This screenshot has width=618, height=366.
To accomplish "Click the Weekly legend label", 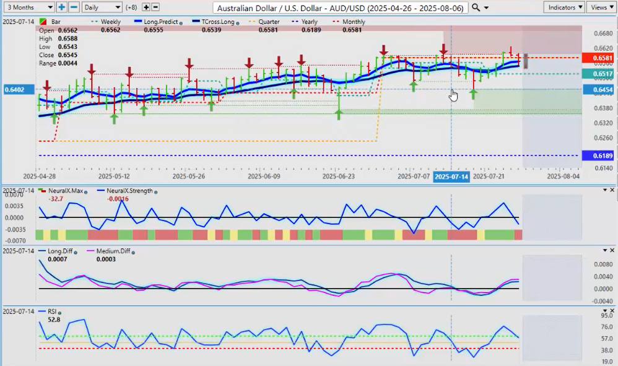I will [x=110, y=22].
